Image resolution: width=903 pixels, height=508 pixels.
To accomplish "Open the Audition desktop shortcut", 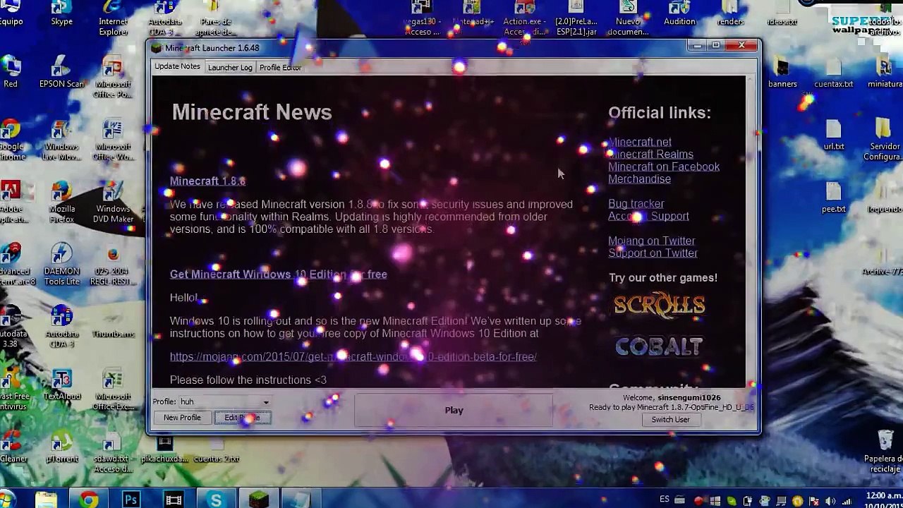I will 679,13.
